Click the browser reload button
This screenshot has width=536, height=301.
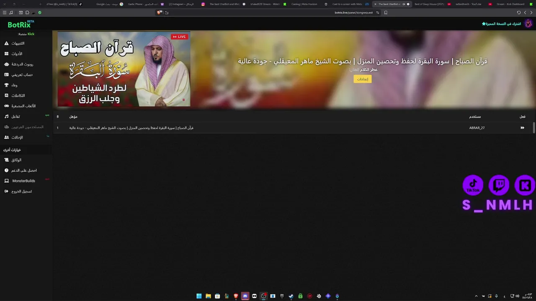pos(518,13)
